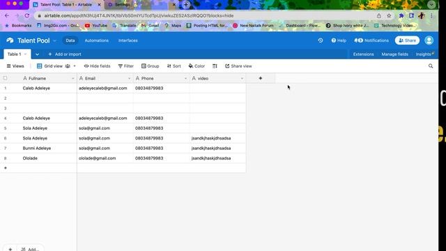
Task: Open browser extensions puzzle icon
Action: point(401,15)
